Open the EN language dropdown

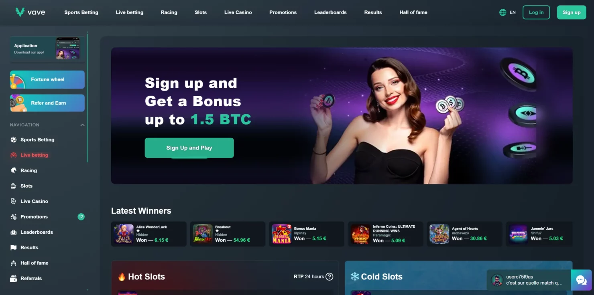coord(513,12)
